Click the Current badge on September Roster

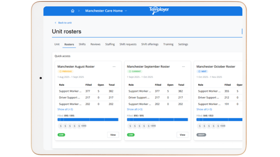coord(134,71)
